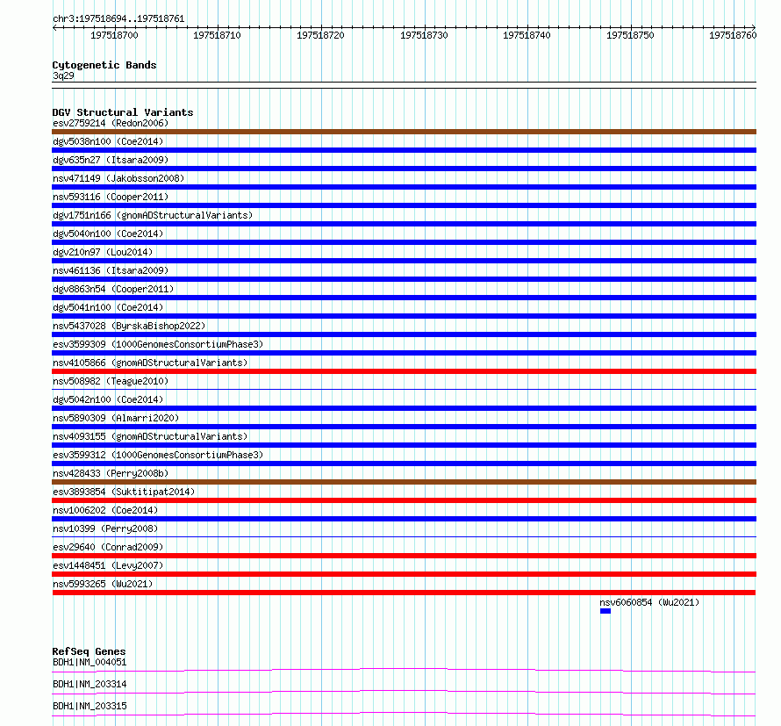The width and height of the screenshot is (781, 726).
Task: Click the magenta line of BDH1|NM_203314
Action: (x=404, y=692)
